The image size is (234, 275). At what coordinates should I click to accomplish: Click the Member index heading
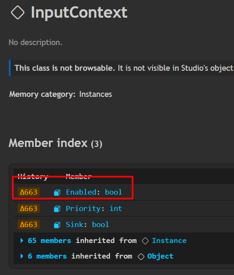56,143
